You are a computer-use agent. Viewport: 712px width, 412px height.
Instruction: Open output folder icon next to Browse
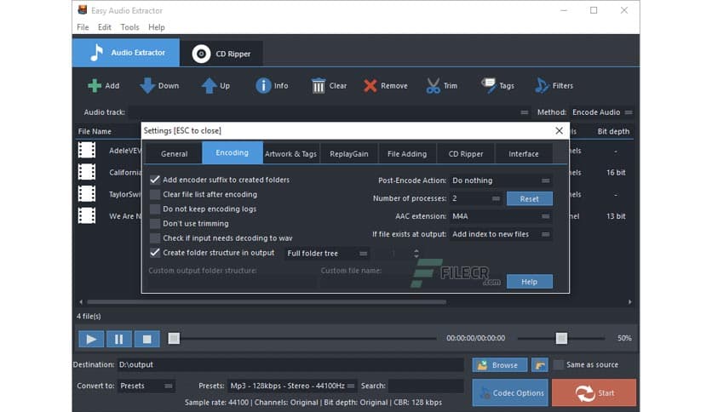tap(540, 365)
